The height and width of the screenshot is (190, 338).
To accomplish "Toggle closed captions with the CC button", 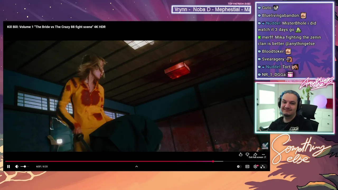I will (247, 167).
